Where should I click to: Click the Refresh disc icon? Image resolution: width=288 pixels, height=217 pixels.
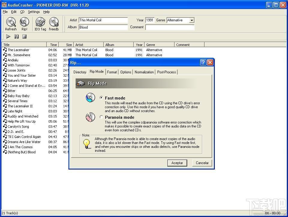pos(11,22)
